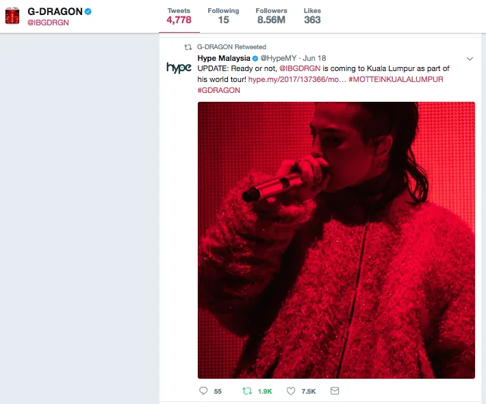Click the @HypeMY handle
Screen dimensions: 486x404
tap(279, 58)
